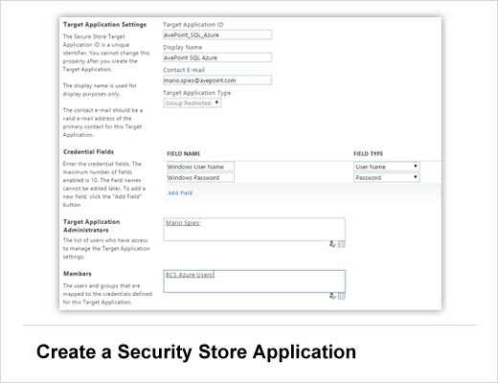This screenshot has height=383, width=498.
Task: Click the FIELD TYPE column header
Action: point(369,153)
